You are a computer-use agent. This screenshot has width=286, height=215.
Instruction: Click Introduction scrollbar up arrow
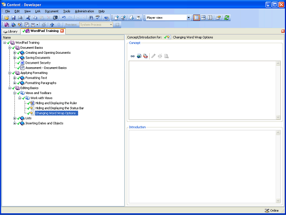point(278,133)
